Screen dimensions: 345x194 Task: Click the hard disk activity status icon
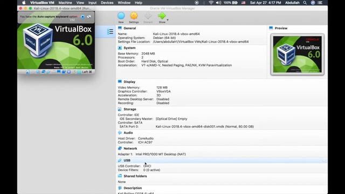27,72
